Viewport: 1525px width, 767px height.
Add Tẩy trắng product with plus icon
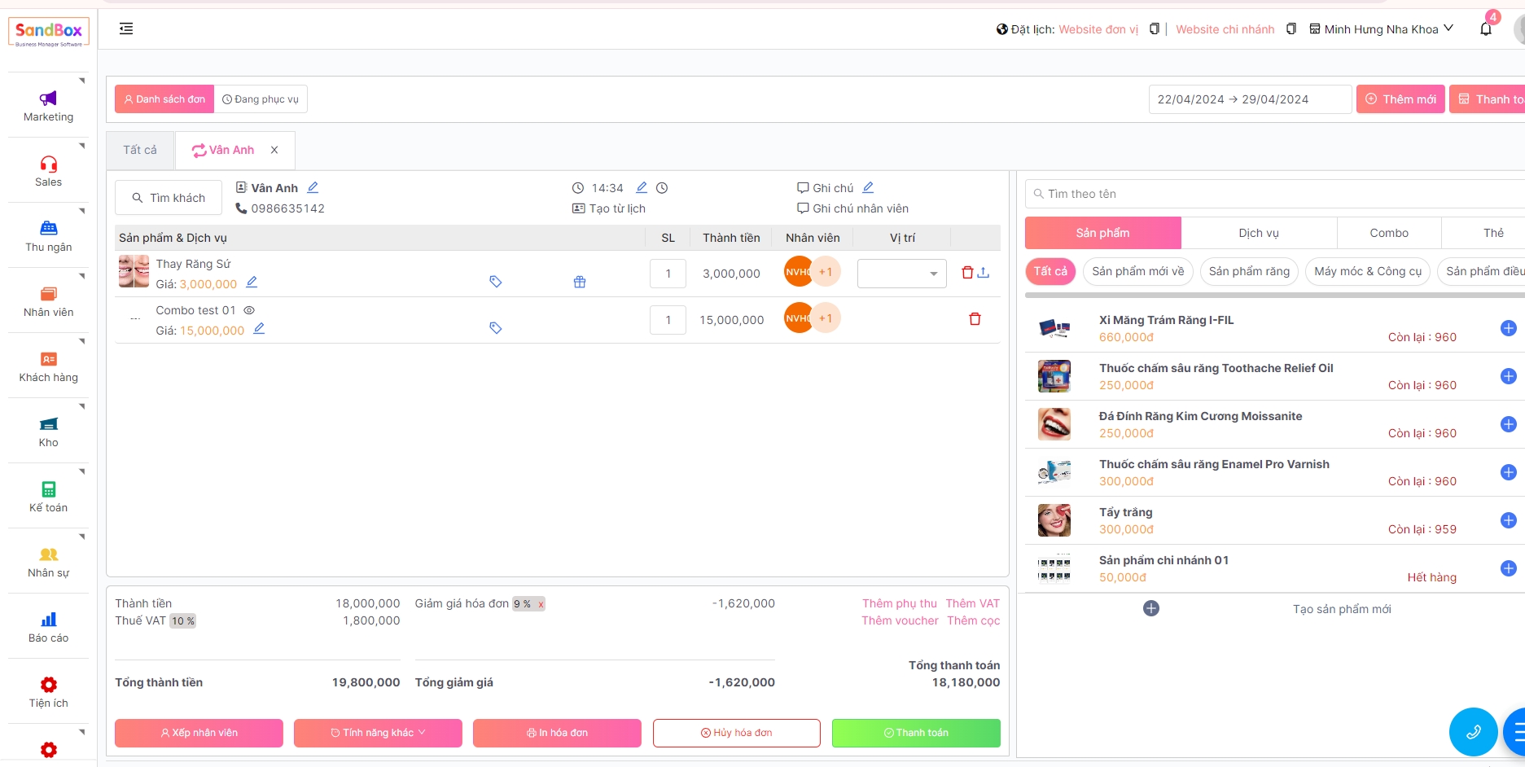pyautogui.click(x=1508, y=520)
